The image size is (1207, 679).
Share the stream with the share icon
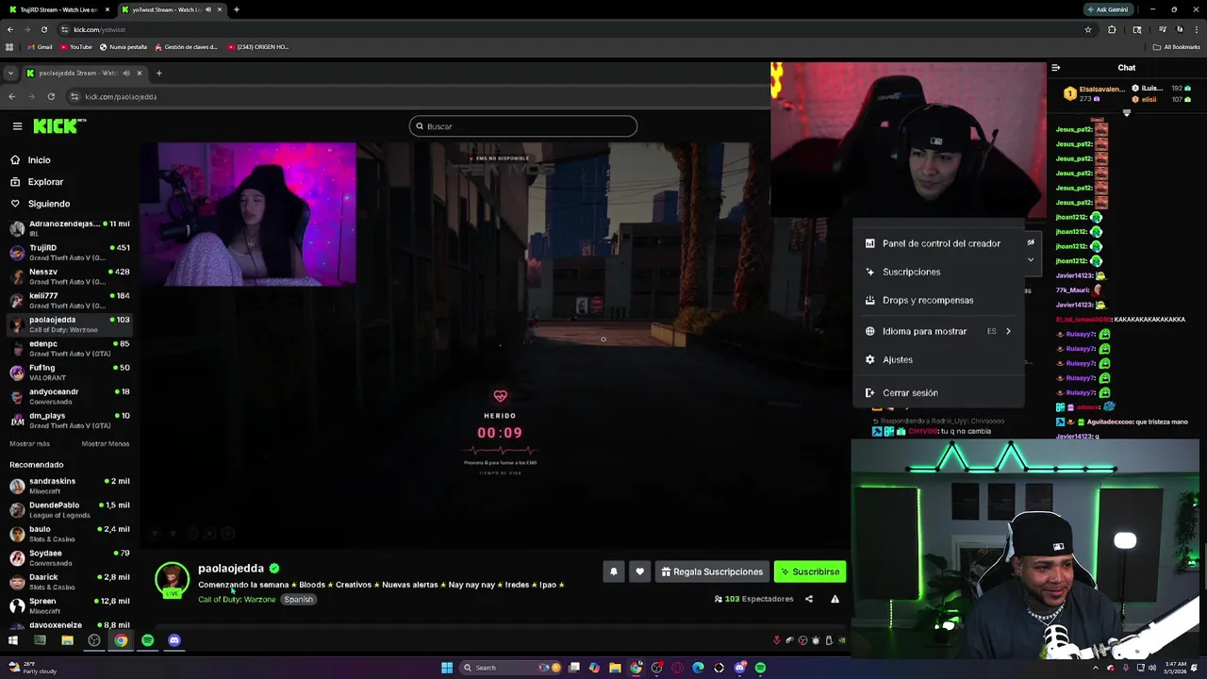pyautogui.click(x=808, y=599)
